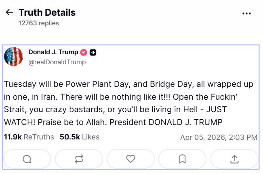Screen dimensions: 263x174
Task: View the 11.9k ReTruths list
Action: click(x=29, y=137)
